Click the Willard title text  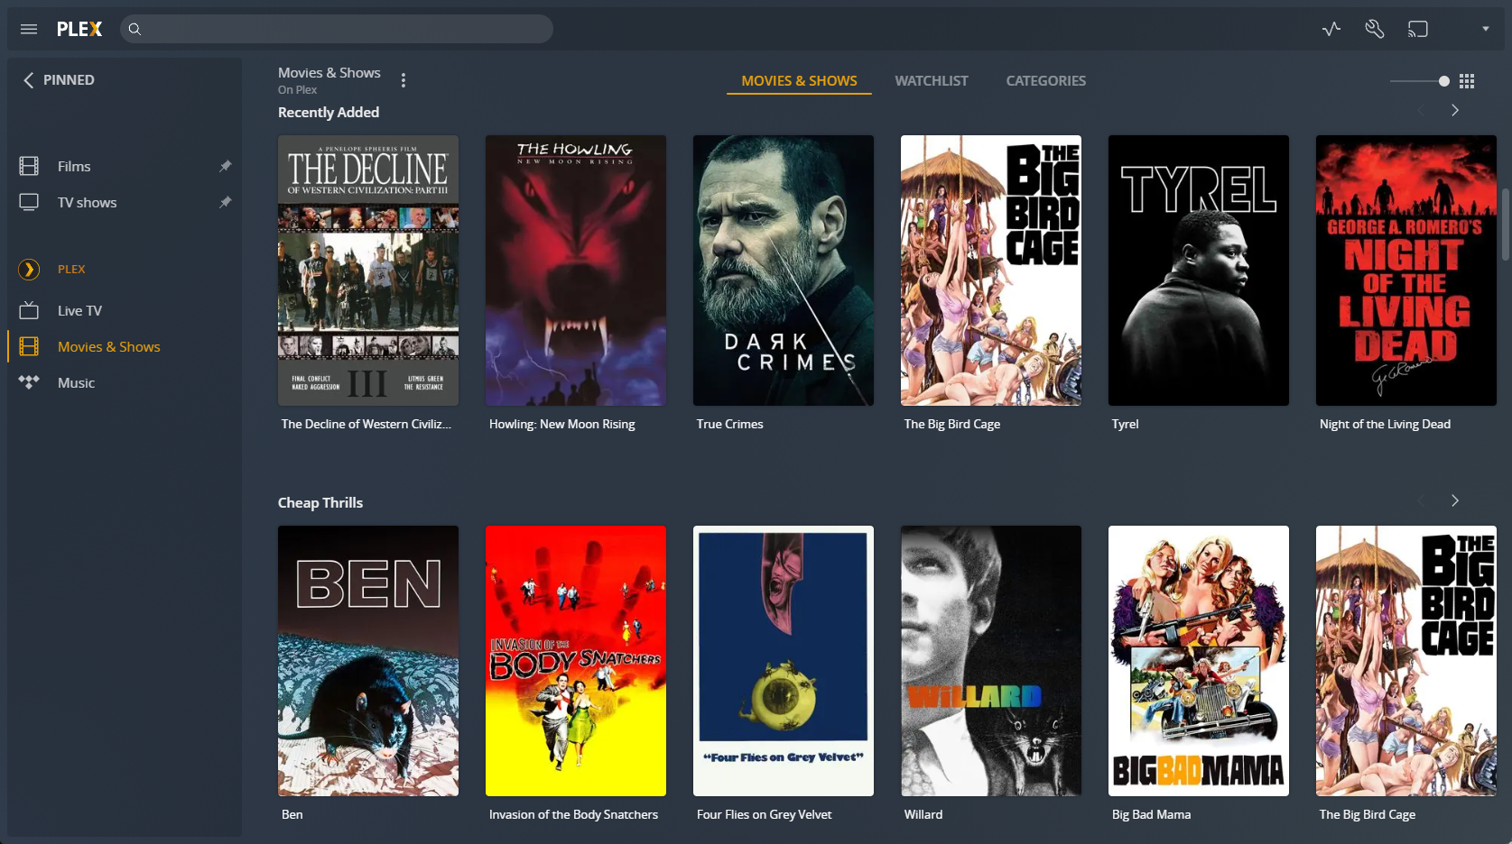tap(923, 814)
